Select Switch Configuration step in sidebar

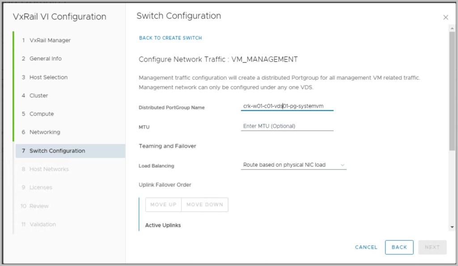57,151
